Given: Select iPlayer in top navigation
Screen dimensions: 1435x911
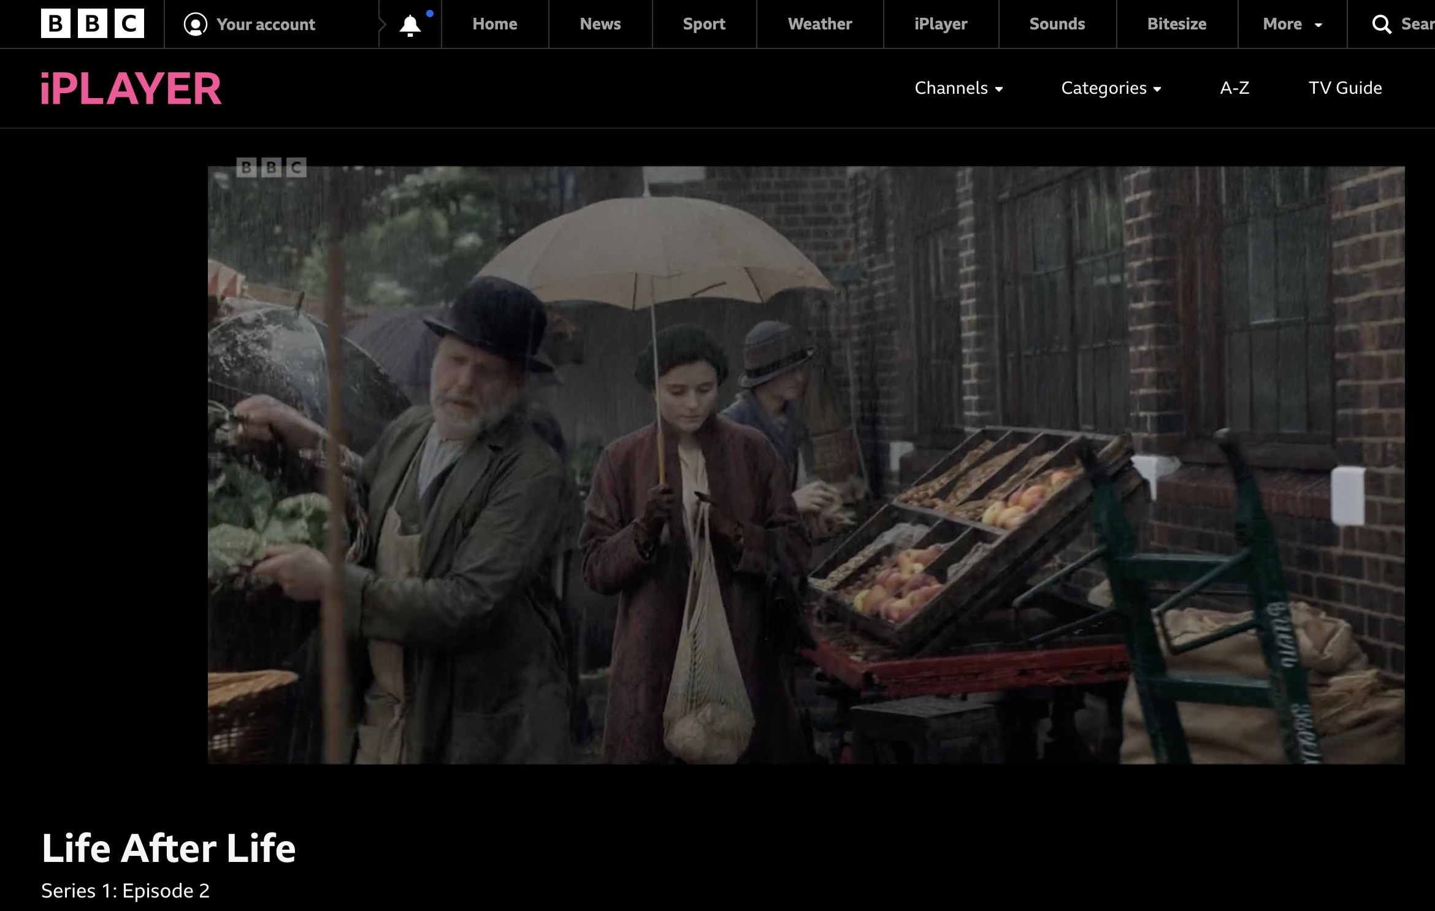Looking at the screenshot, I should point(941,24).
